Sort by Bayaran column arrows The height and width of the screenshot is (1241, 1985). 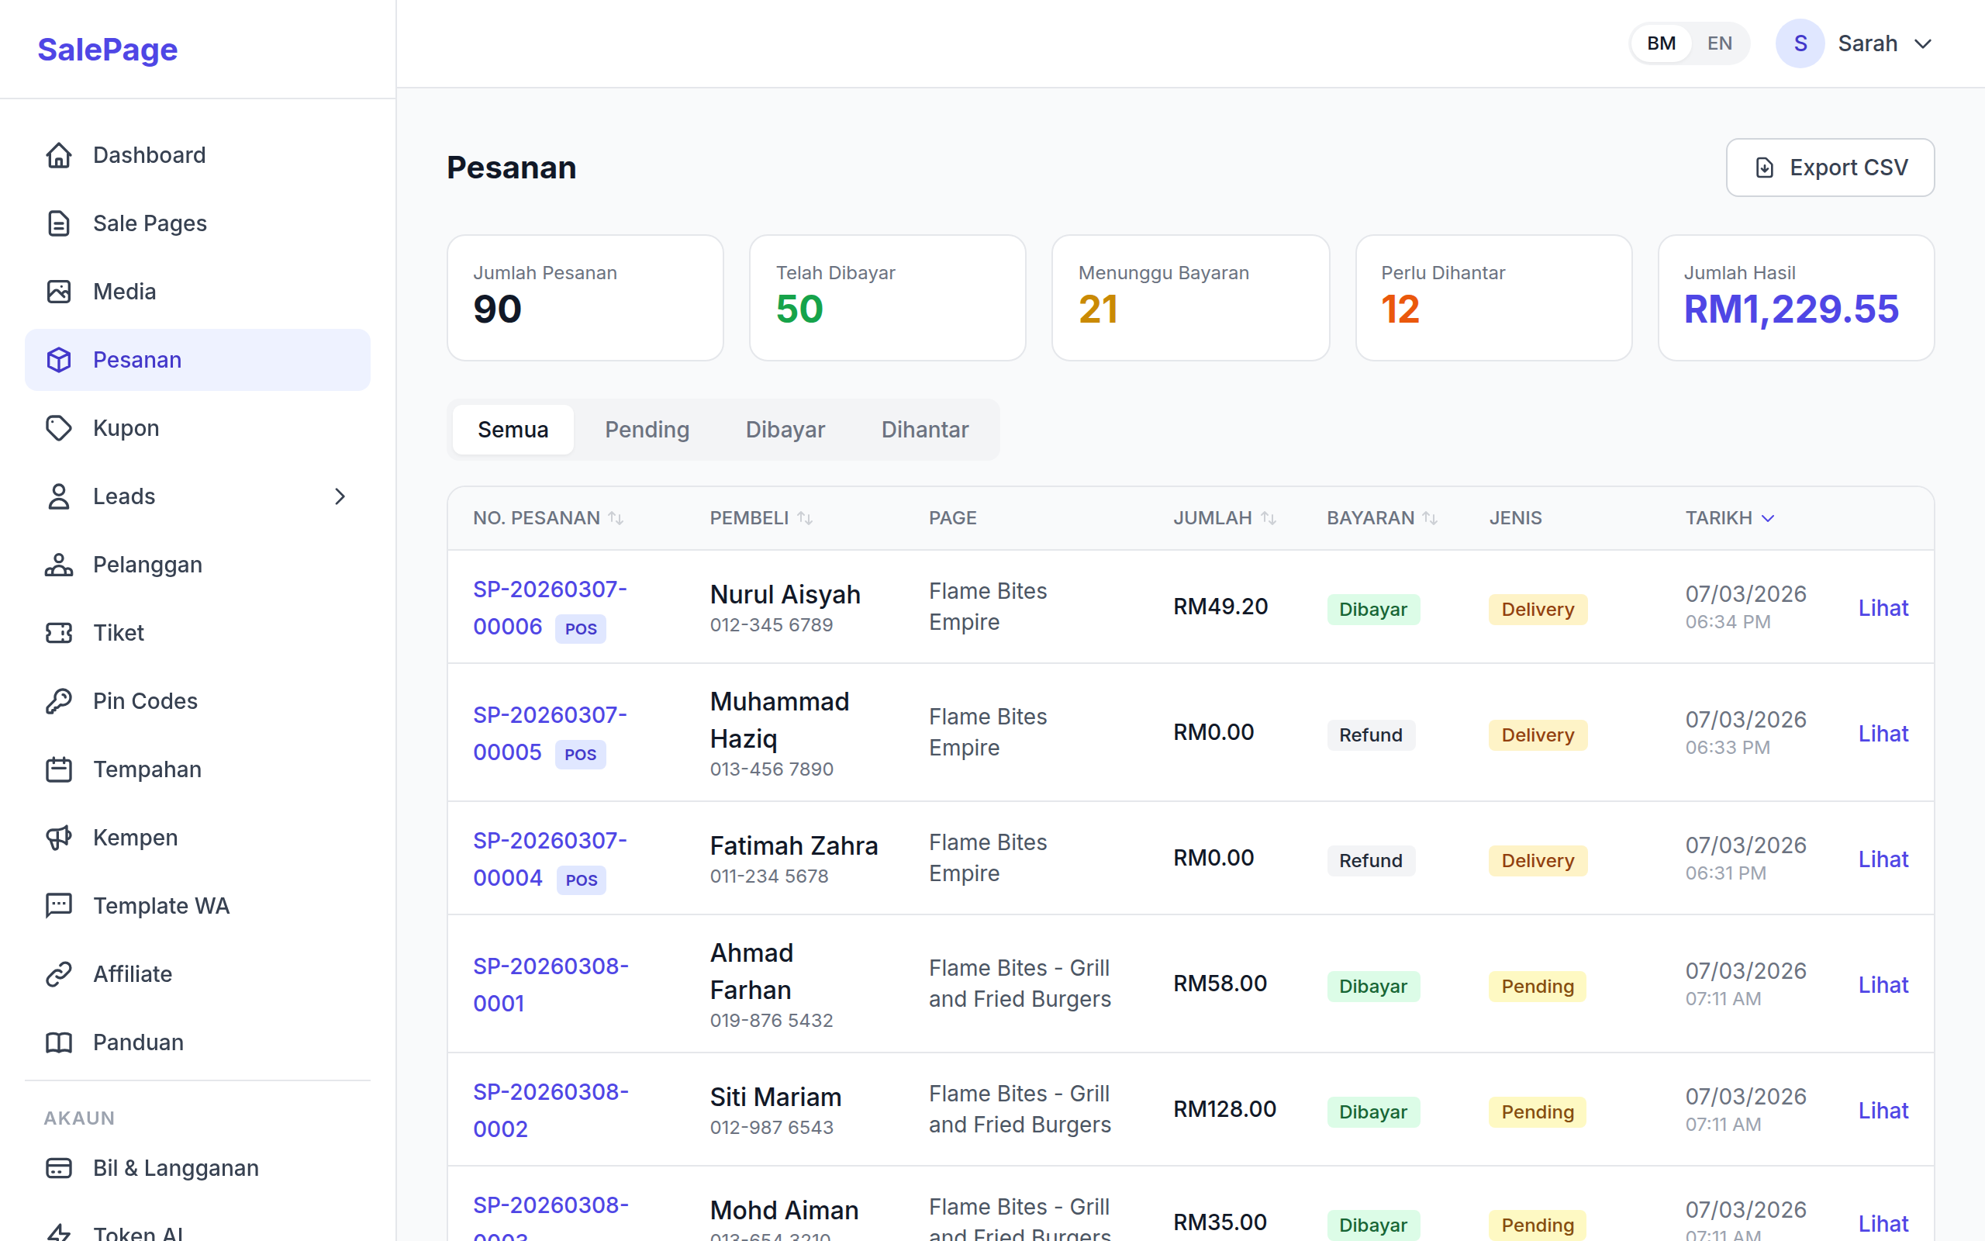tap(1430, 518)
